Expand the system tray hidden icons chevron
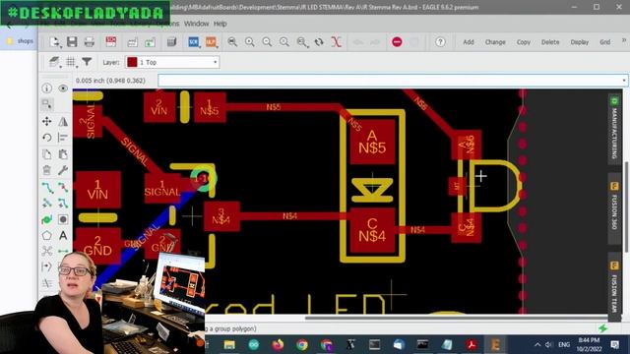 coord(537,344)
